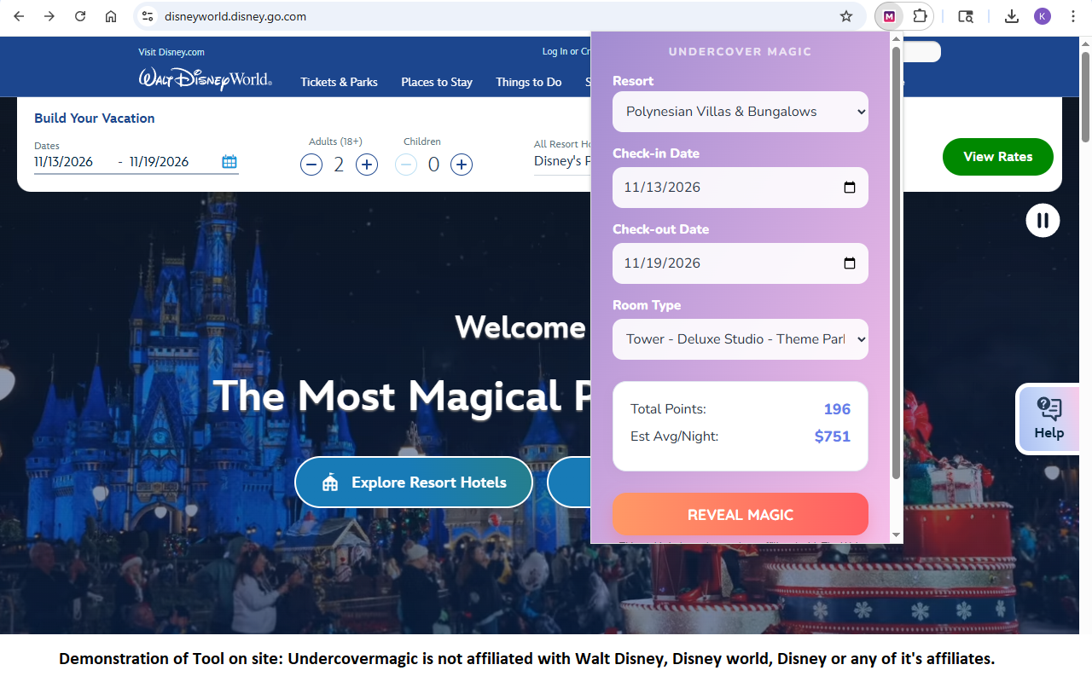Open the Chrome profile avatar

point(1042,15)
